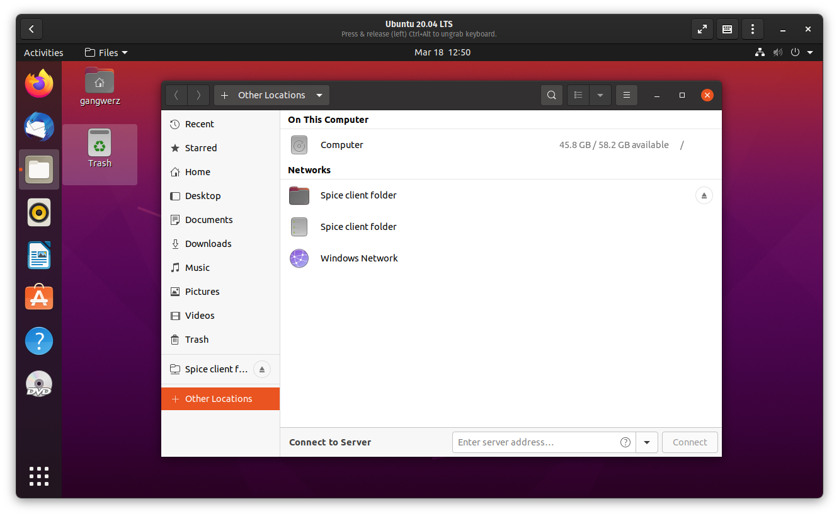Screen dimensions: 839x516
Task: Open the virtual keyboard icon
Action: tap(727, 29)
